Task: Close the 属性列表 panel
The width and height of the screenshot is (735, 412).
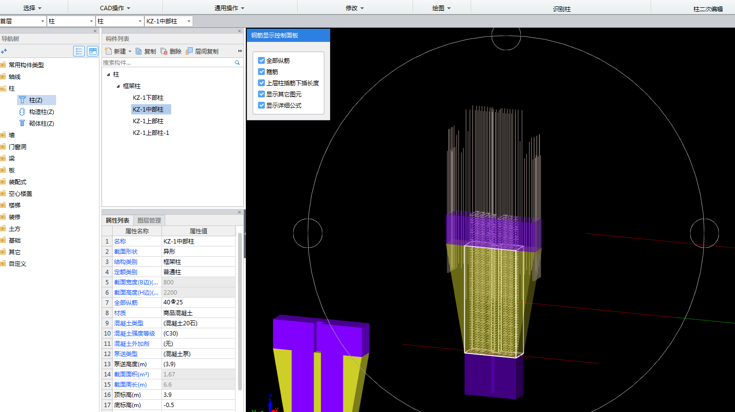Action: click(239, 212)
